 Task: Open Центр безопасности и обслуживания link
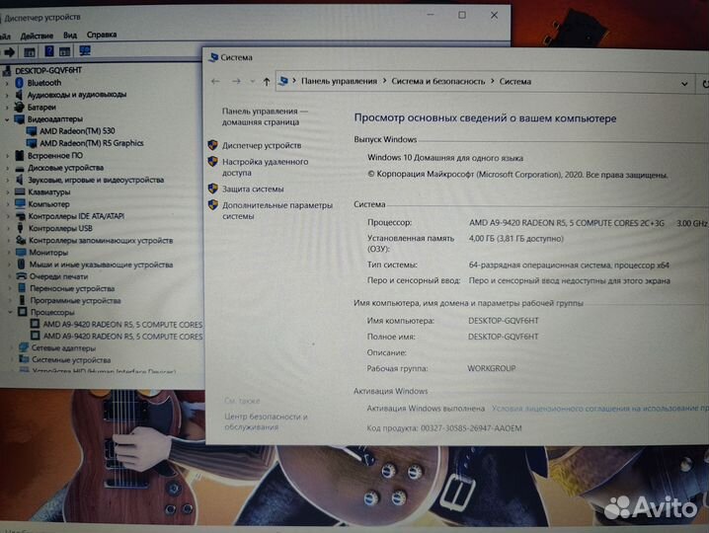[266, 421]
